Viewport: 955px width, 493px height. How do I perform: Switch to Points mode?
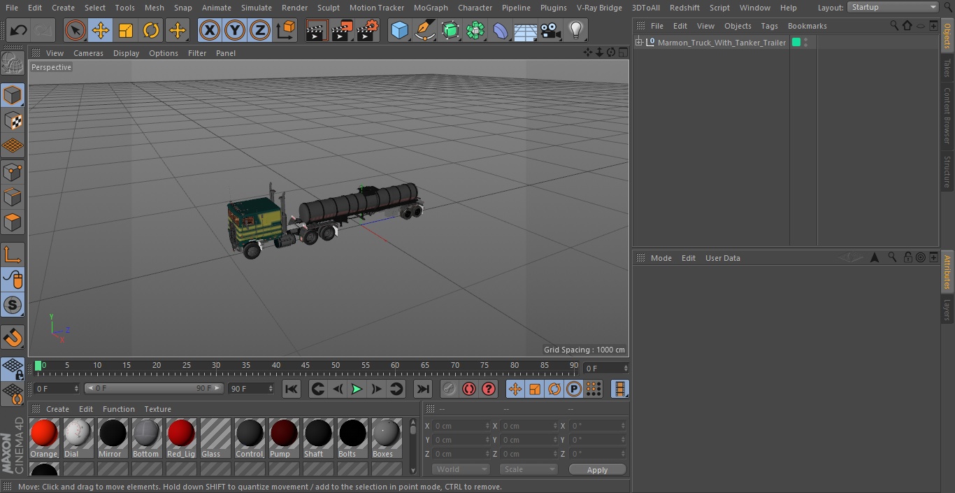[x=13, y=171]
